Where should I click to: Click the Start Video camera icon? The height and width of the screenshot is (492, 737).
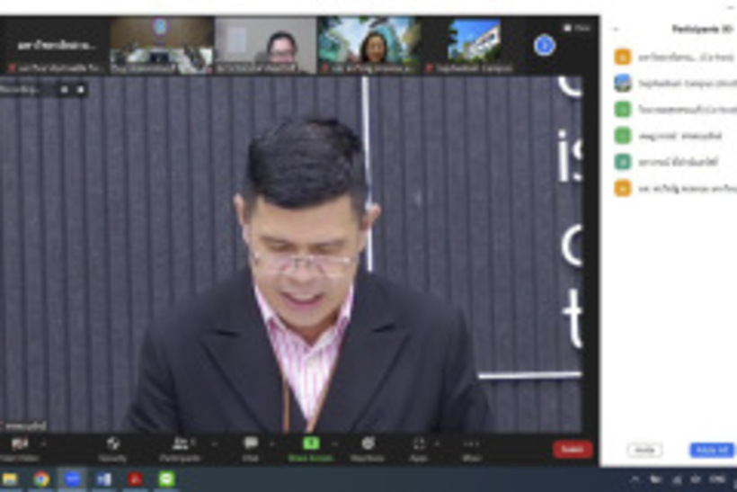20,443
